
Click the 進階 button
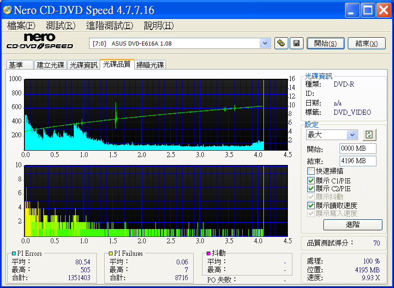tap(352, 224)
